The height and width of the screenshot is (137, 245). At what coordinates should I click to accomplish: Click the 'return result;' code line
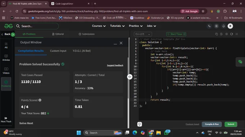160,100
